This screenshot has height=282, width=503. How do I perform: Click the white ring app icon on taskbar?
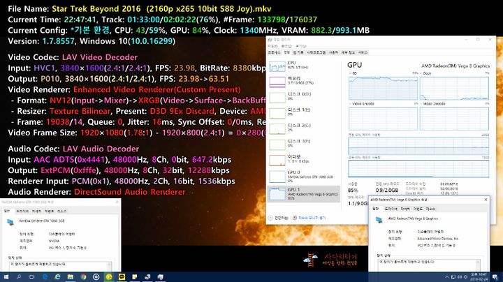pyautogui.click(x=96, y=277)
